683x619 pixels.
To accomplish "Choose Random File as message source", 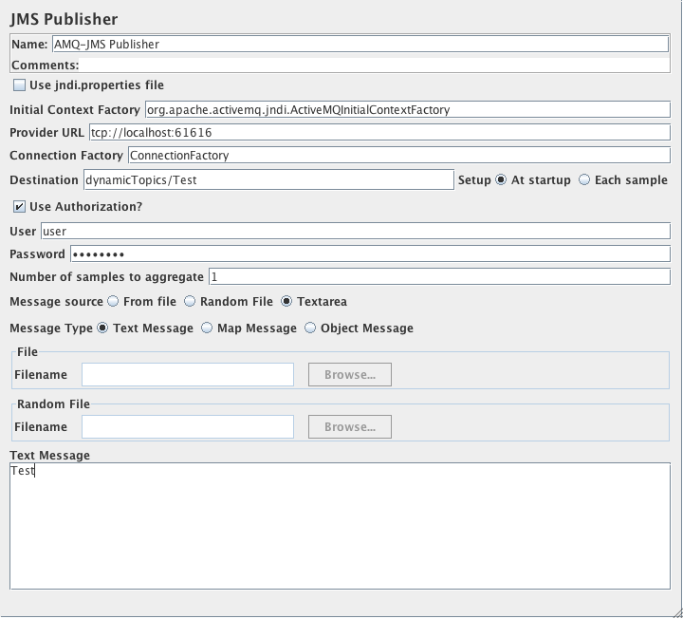I will pos(190,302).
